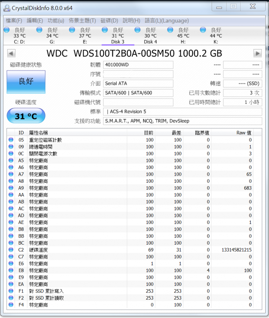Screen dimensions: 269x318
Task: Click the status dot for attribute F4
Action: (11, 305)
